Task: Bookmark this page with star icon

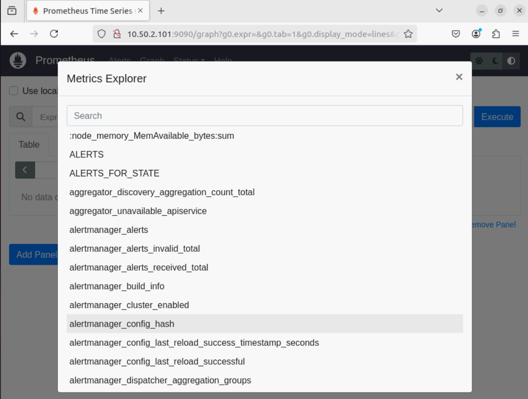Action: pyautogui.click(x=408, y=34)
